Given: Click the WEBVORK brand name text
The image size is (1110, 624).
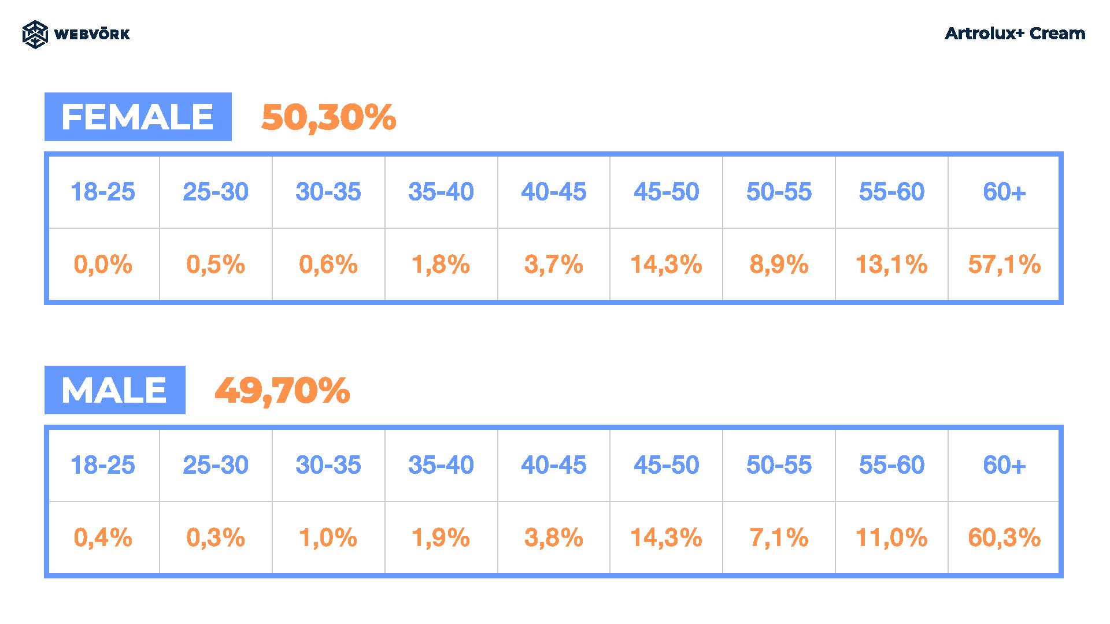Looking at the screenshot, I should (92, 35).
